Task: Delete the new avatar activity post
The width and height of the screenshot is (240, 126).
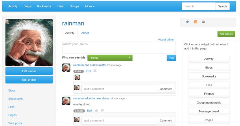Action: (x=95, y=71)
